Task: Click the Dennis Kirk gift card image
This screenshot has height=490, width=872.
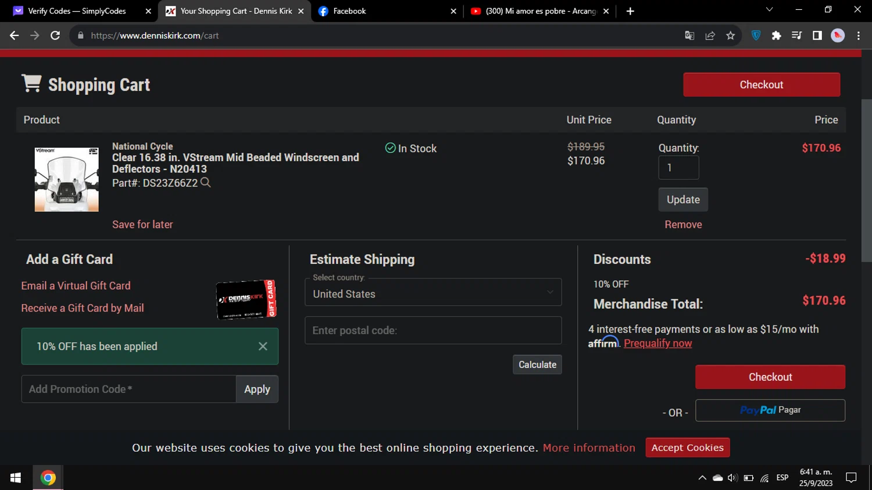Action: 246,299
